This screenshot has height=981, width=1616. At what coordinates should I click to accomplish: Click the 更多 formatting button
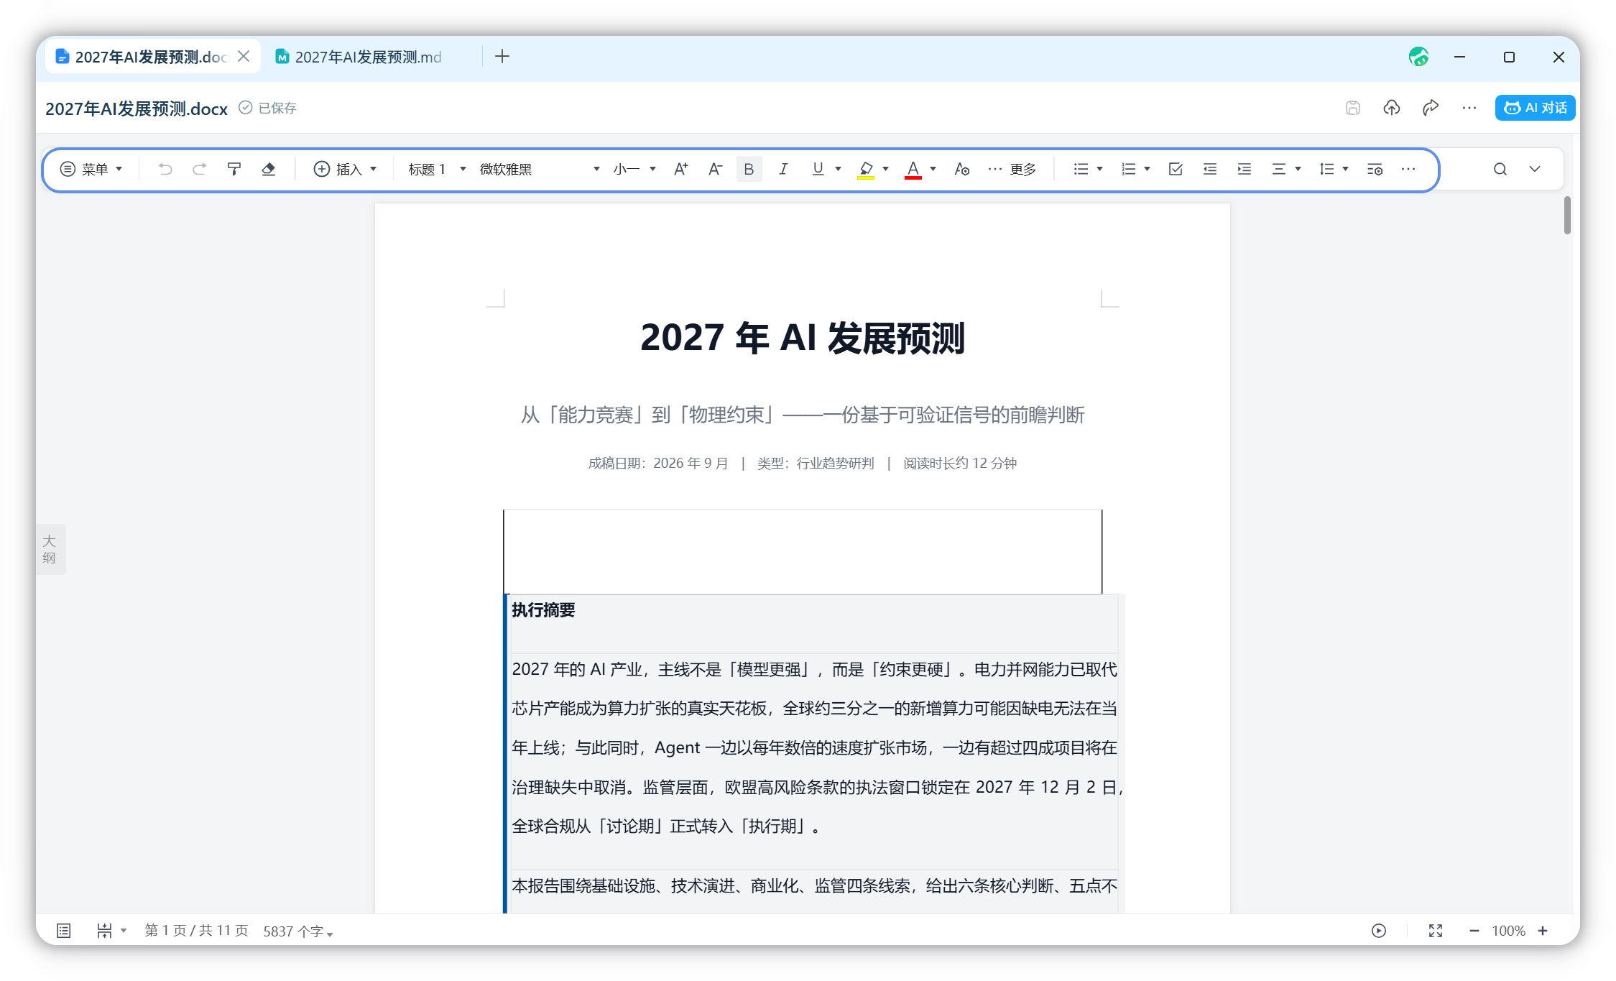[1012, 169]
